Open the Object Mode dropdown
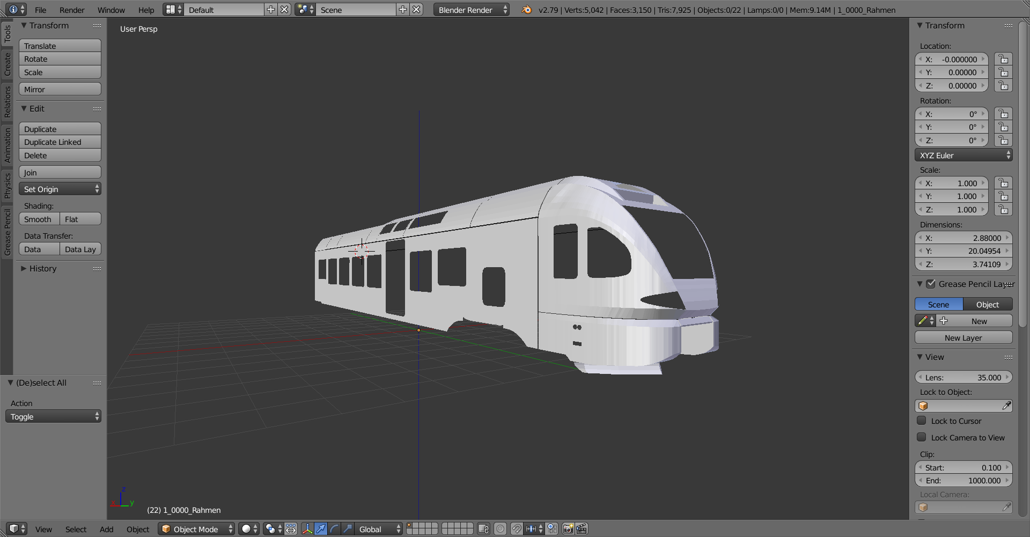 point(196,529)
